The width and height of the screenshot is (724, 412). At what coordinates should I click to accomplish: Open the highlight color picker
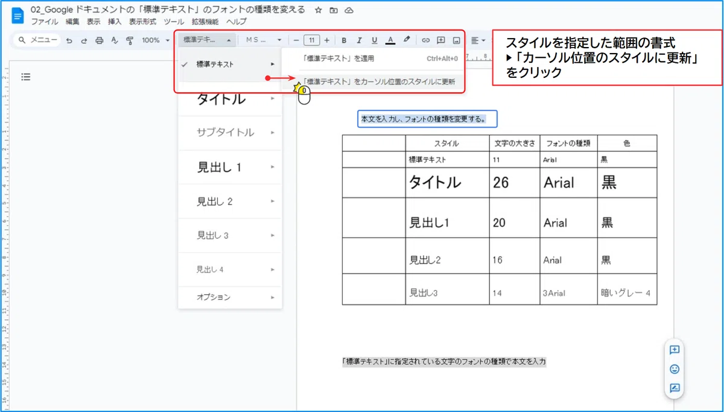click(407, 40)
